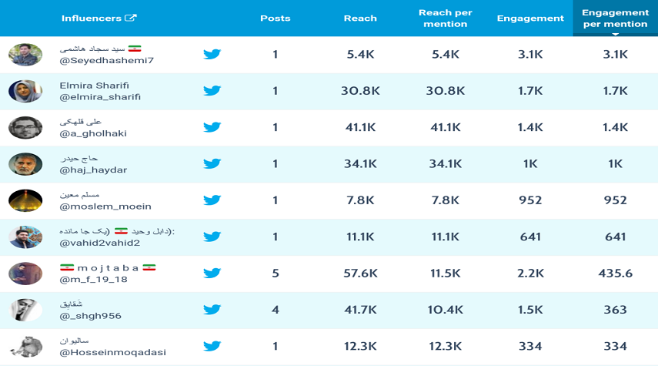
Task: Click the Twitter icon for @Seyedhashemi7
Action: (x=212, y=55)
